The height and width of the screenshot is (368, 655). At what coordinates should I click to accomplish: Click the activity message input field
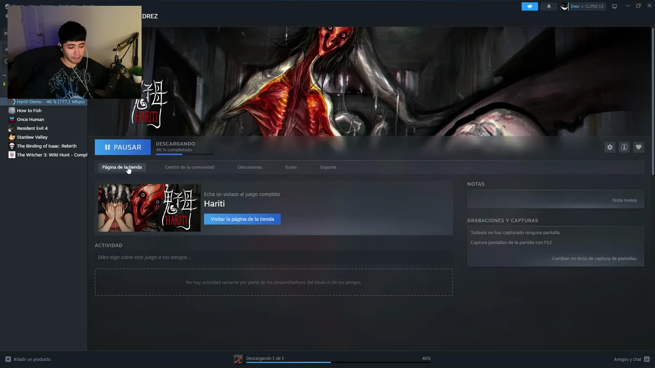click(x=274, y=257)
